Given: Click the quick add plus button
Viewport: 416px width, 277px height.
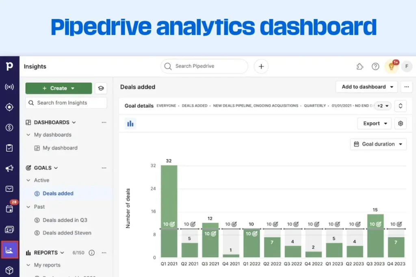Looking at the screenshot, I should point(261,67).
